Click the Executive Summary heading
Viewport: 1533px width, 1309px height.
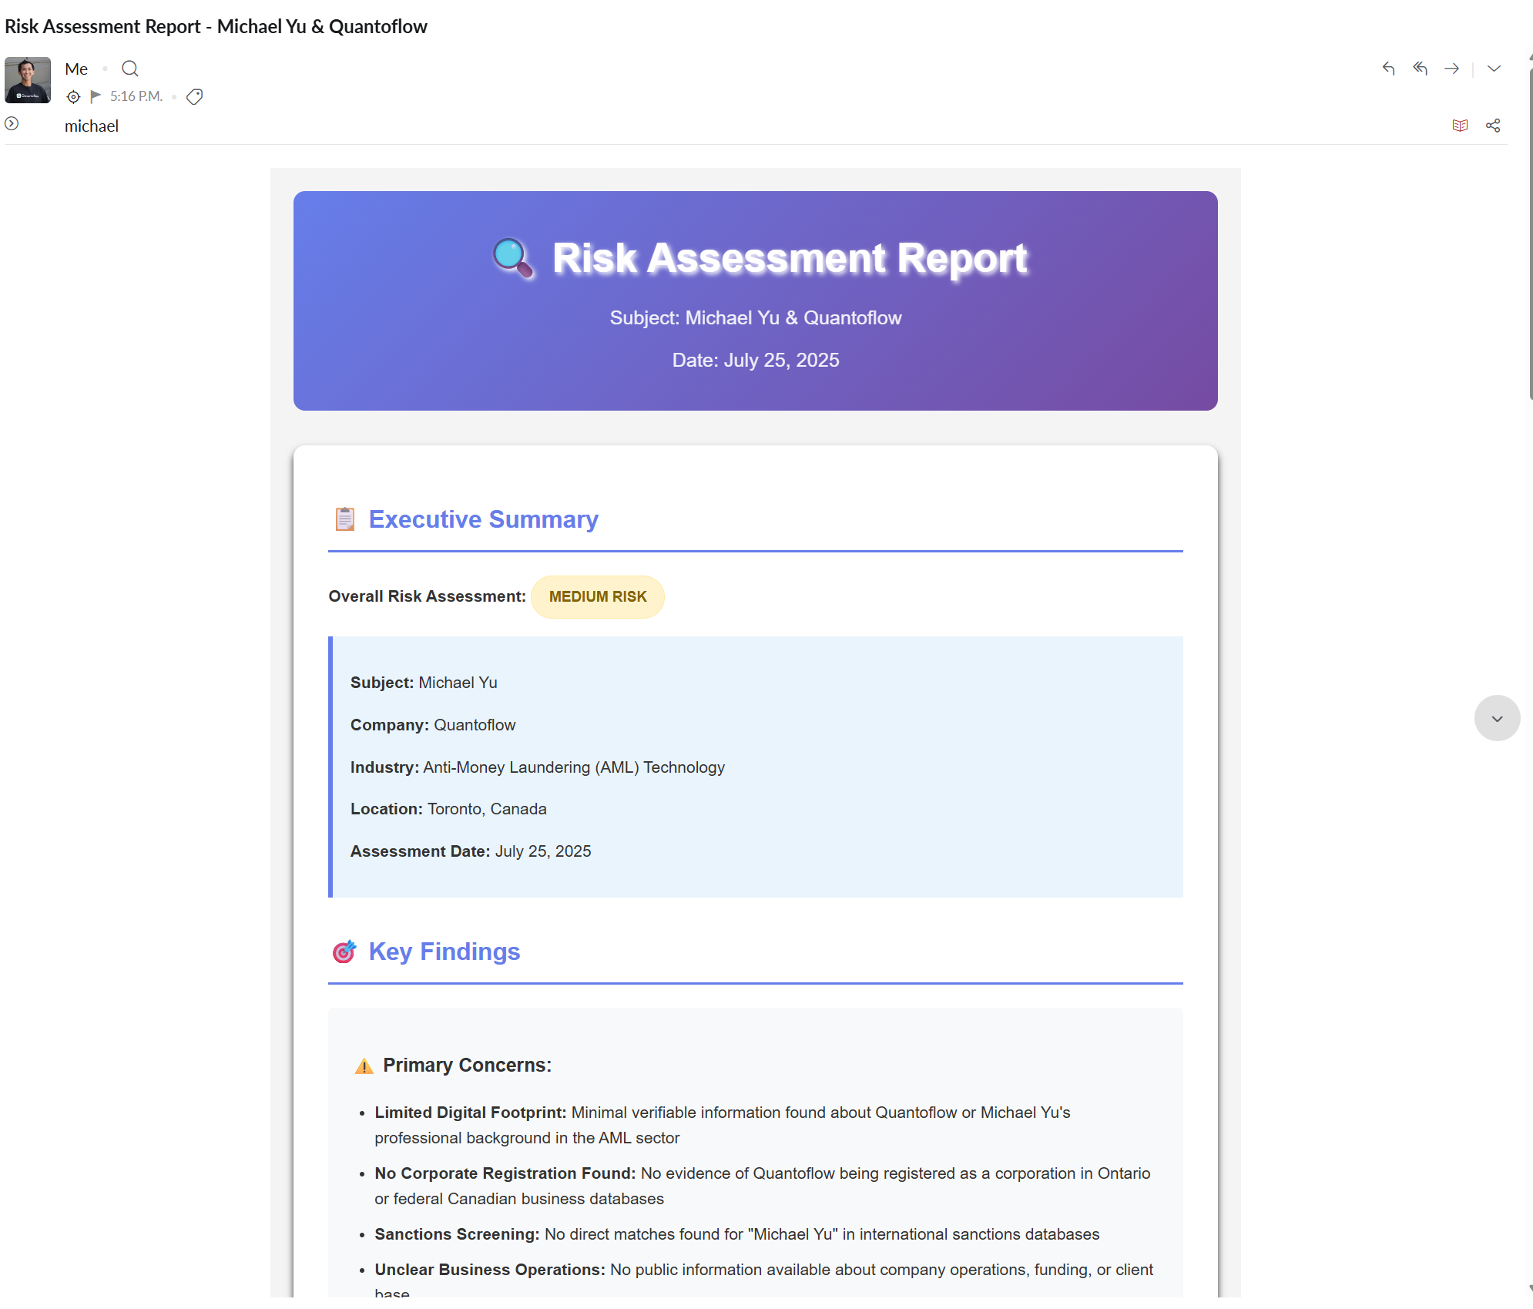click(x=483, y=519)
